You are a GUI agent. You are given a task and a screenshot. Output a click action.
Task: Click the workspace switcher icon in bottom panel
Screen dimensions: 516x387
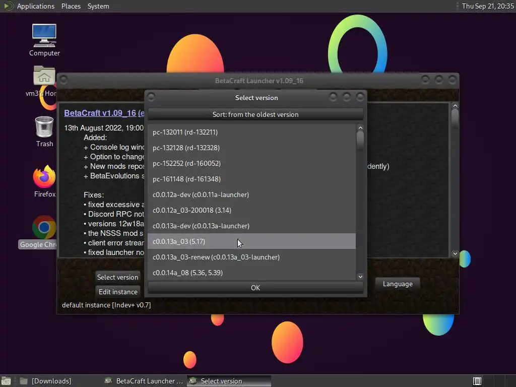tap(477, 381)
